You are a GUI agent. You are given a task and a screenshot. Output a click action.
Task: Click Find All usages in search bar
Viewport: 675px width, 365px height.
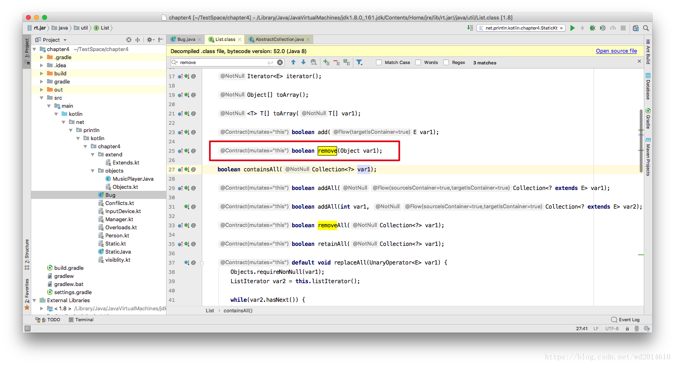[314, 62]
